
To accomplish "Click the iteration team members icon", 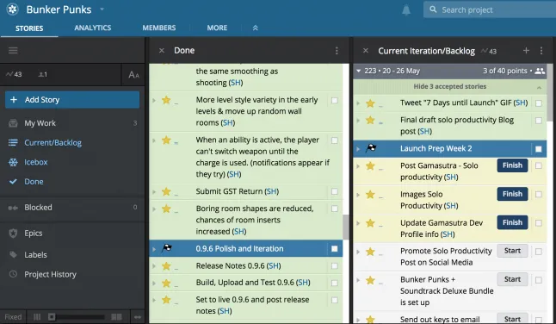I will 540,71.
